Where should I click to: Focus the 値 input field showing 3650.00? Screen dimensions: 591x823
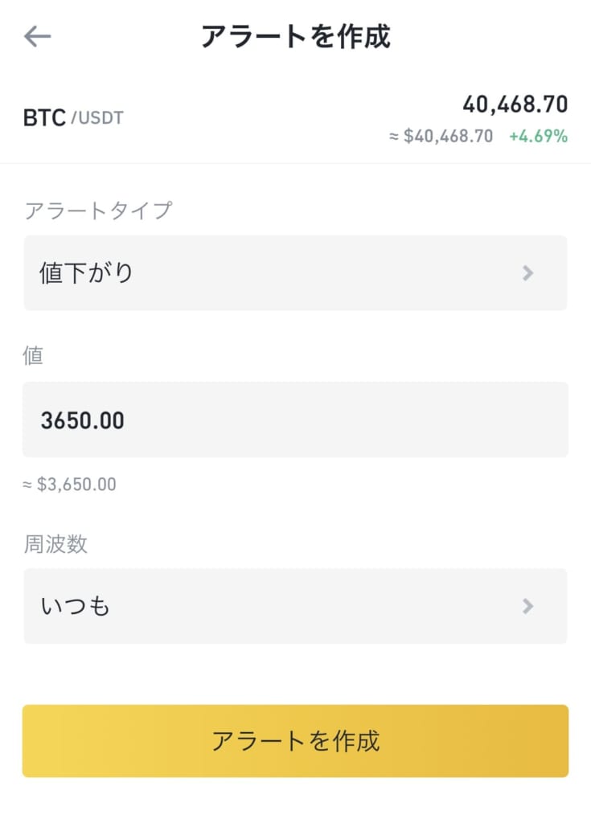pyautogui.click(x=295, y=420)
